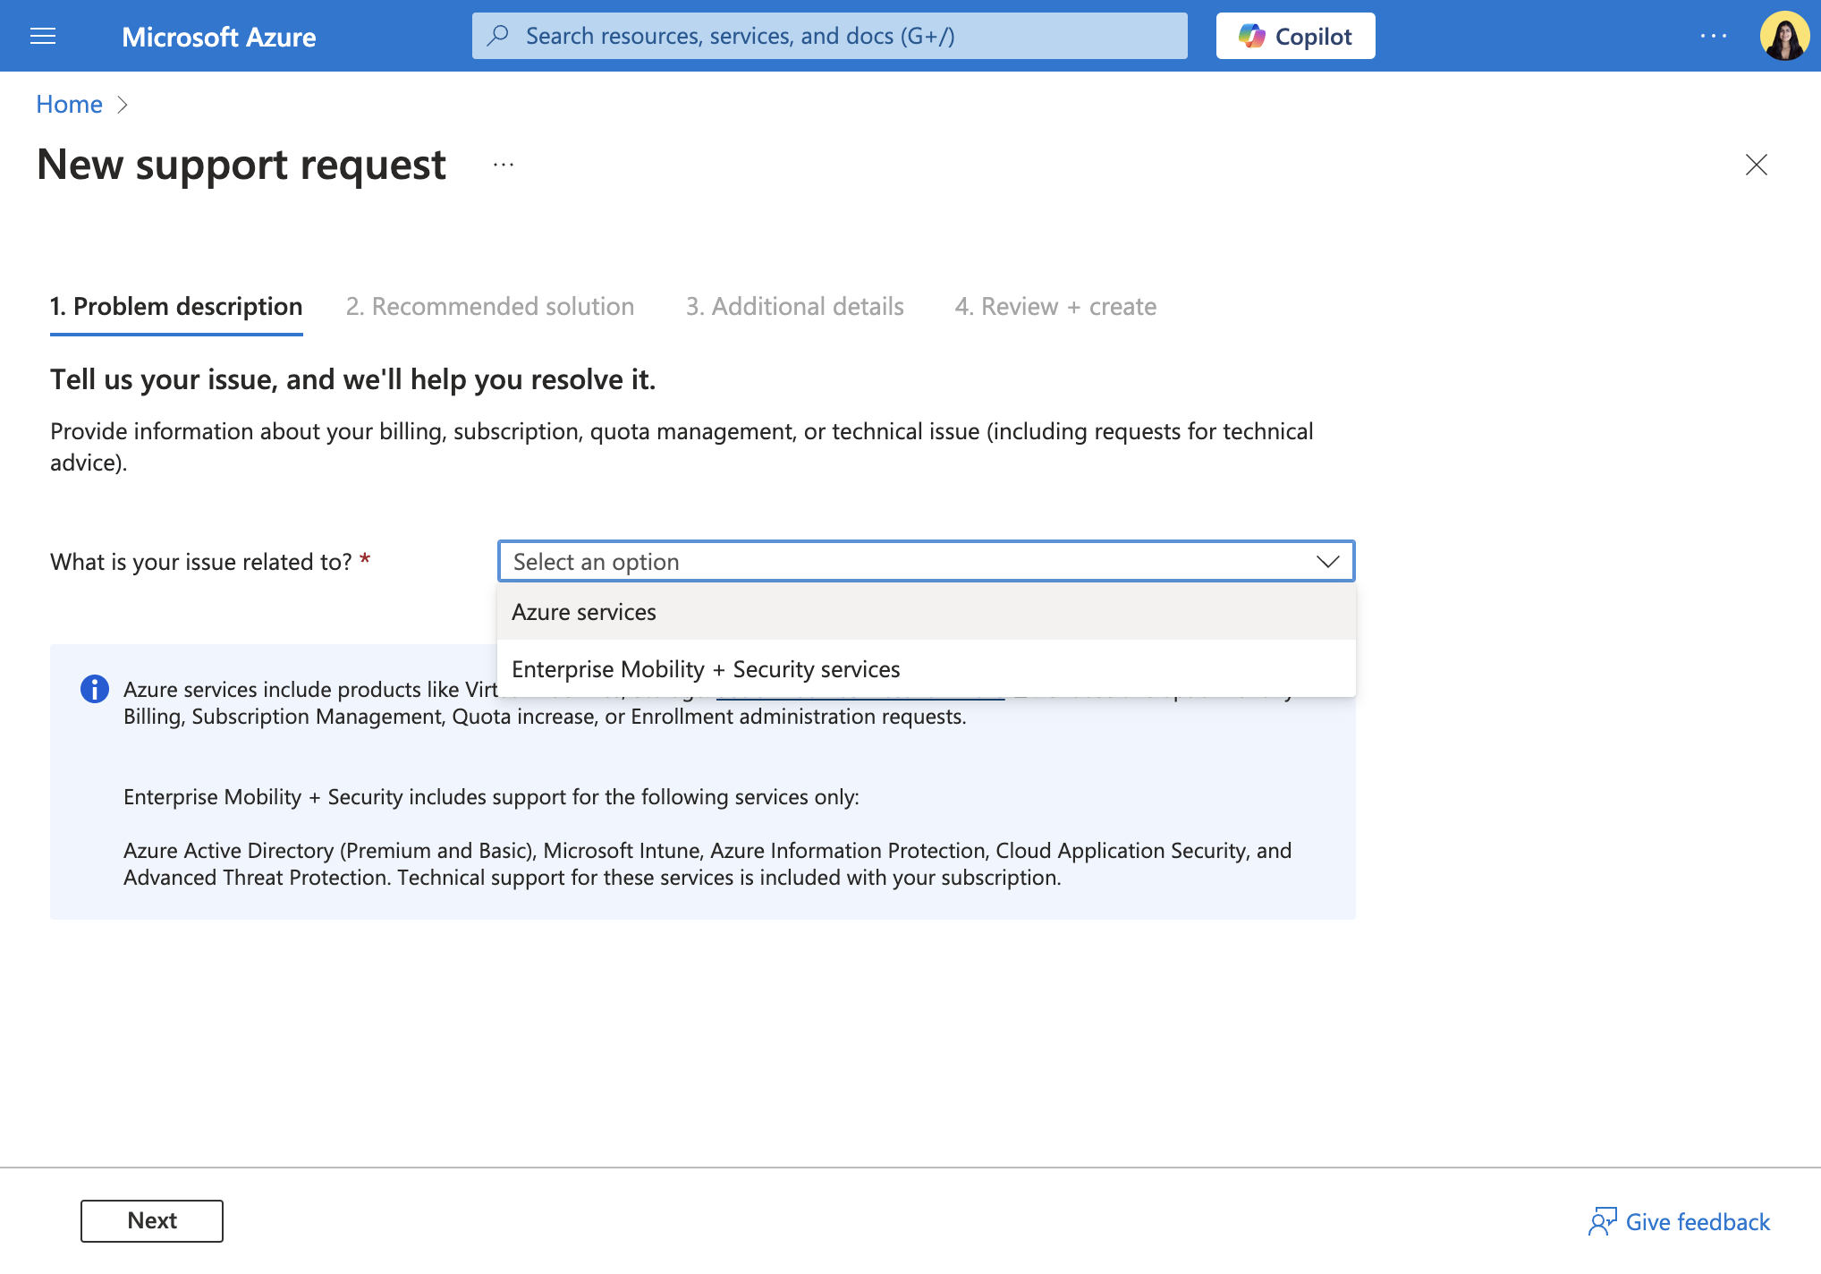Click the blue info icon
The width and height of the screenshot is (1821, 1274).
coord(95,689)
